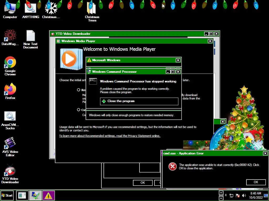Click the YTD Video Downloader title bar icon
The image size is (269, 201).
[x=53, y=34]
